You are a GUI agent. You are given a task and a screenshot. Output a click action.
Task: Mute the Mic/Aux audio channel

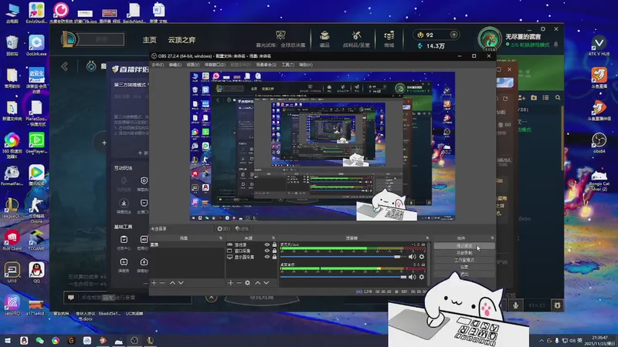[413, 257]
